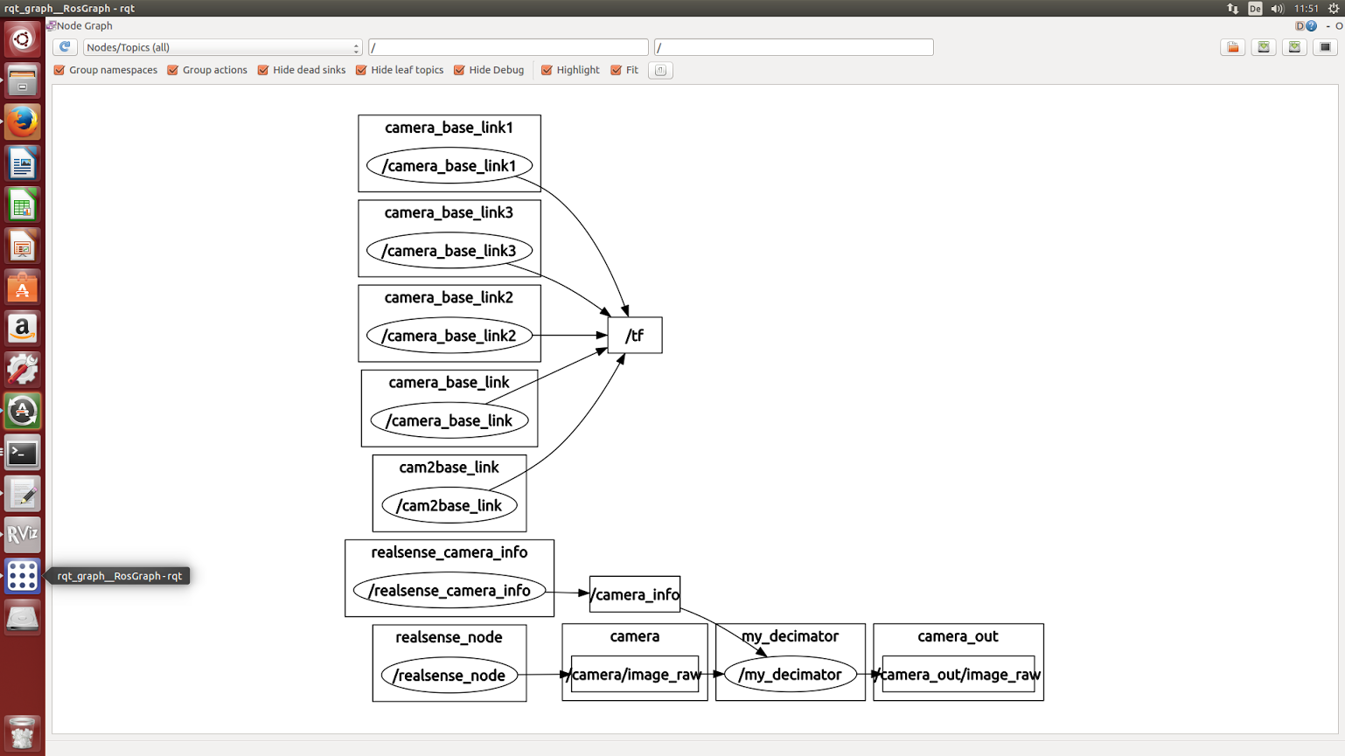
Task: Save graph as image file
Action: (x=1325, y=47)
